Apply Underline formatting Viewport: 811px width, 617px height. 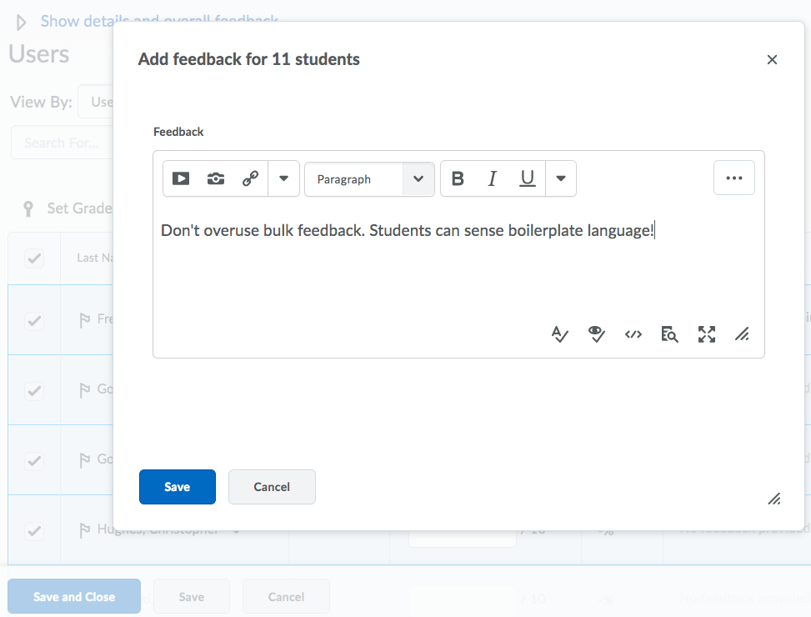528,178
